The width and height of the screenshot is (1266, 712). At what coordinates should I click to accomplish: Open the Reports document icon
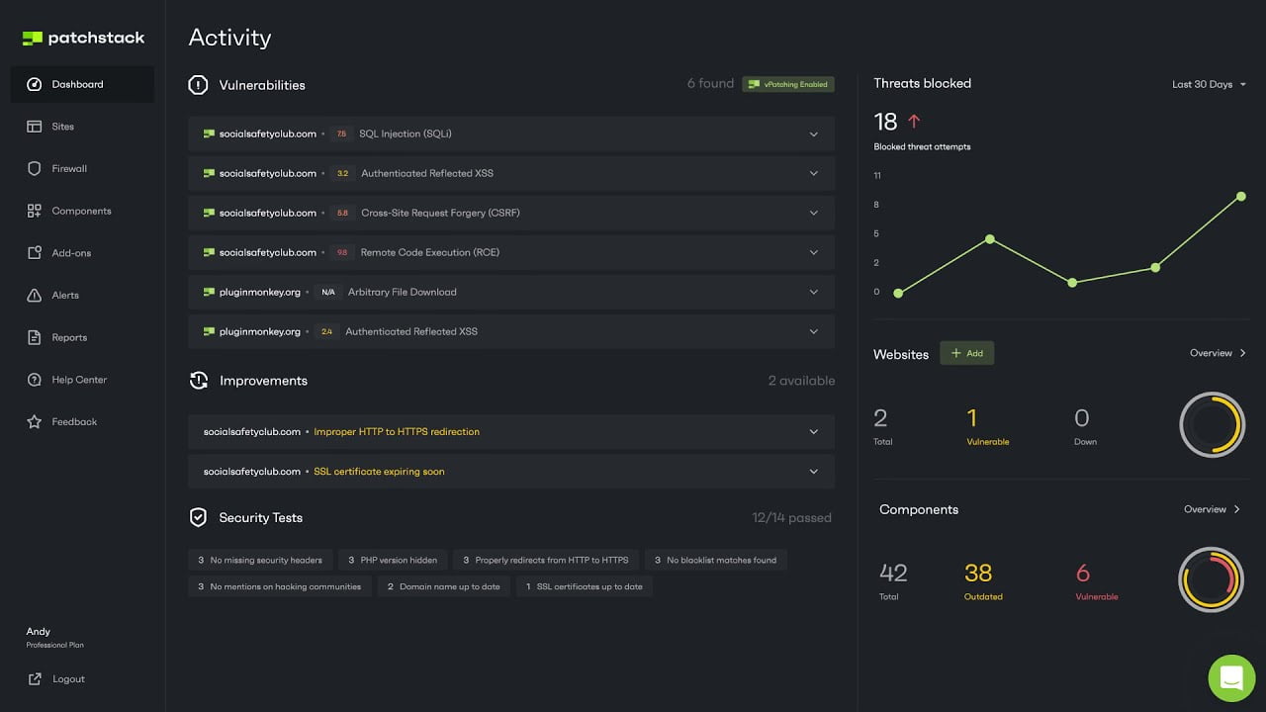(x=35, y=337)
